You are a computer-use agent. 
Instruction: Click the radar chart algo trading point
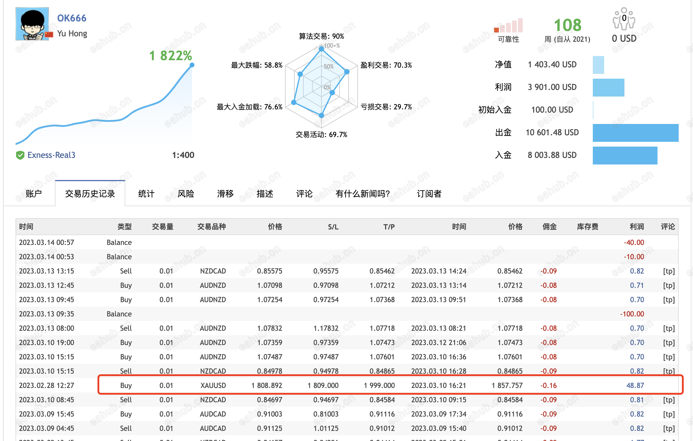click(x=321, y=49)
